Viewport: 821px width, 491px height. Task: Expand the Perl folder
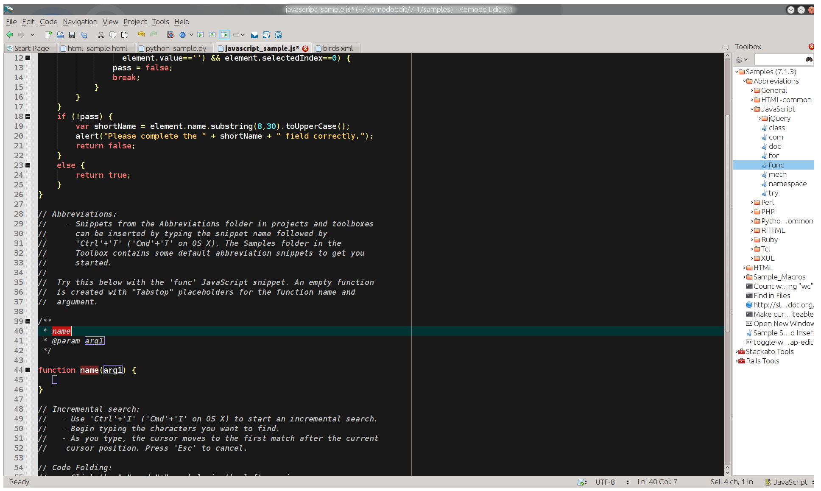point(752,202)
